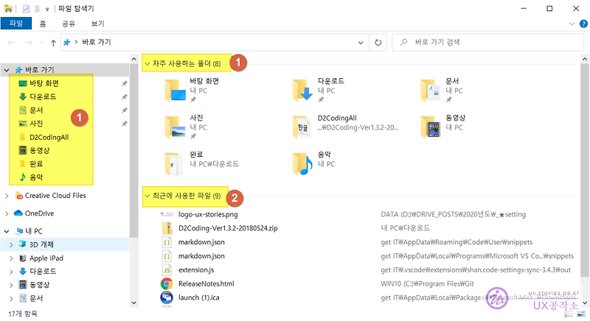Viewport: 590px width, 321px height.
Task: Open recent locations dropdown arrow
Action: pyautogui.click(x=41, y=43)
